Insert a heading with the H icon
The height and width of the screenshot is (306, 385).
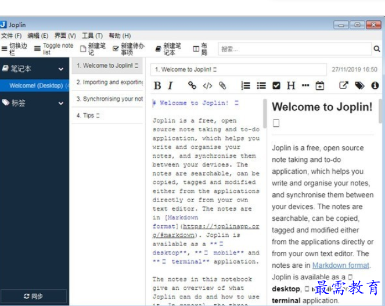[291, 86]
